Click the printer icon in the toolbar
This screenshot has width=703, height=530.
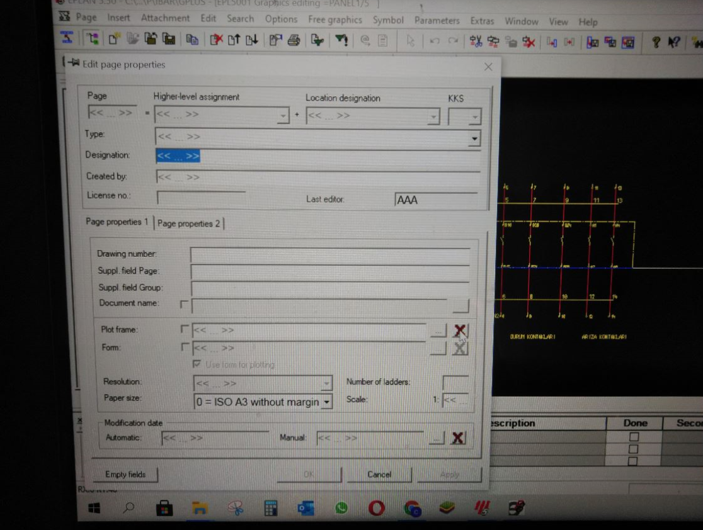[294, 40]
